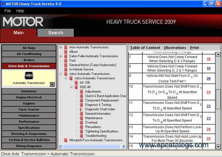This screenshot has height=157, width=222.
Task: Open chart link 21
Action: click(209, 92)
